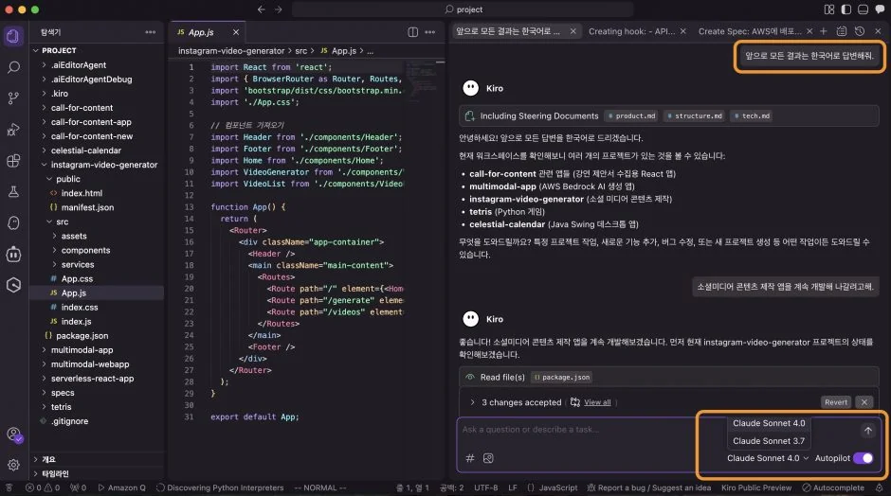Open the Amazon Q robot icon view
Image resolution: width=891 pixels, height=496 pixels.
(13, 254)
